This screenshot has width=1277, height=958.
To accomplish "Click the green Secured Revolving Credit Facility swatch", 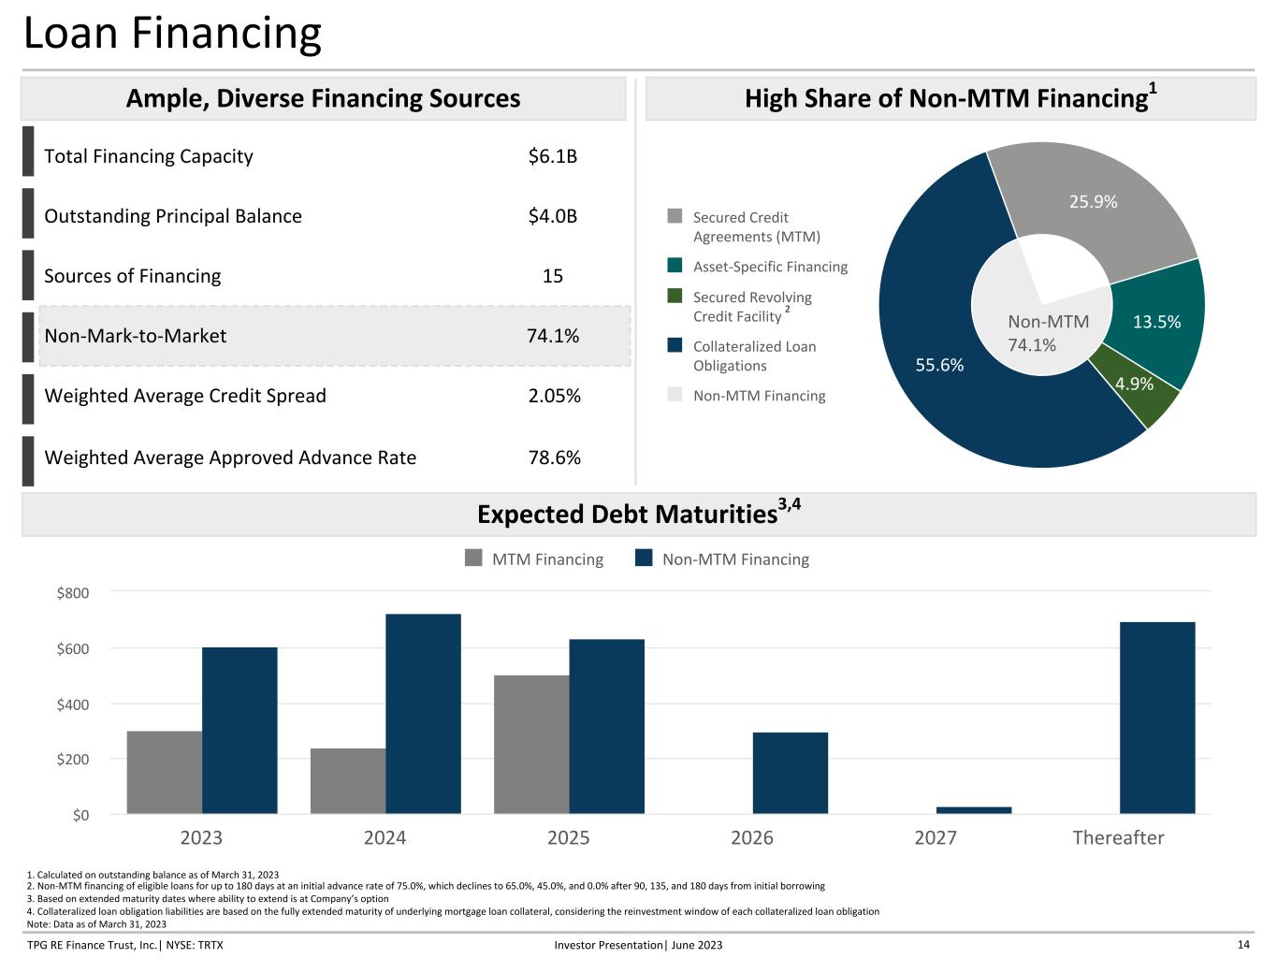I will coord(675,296).
